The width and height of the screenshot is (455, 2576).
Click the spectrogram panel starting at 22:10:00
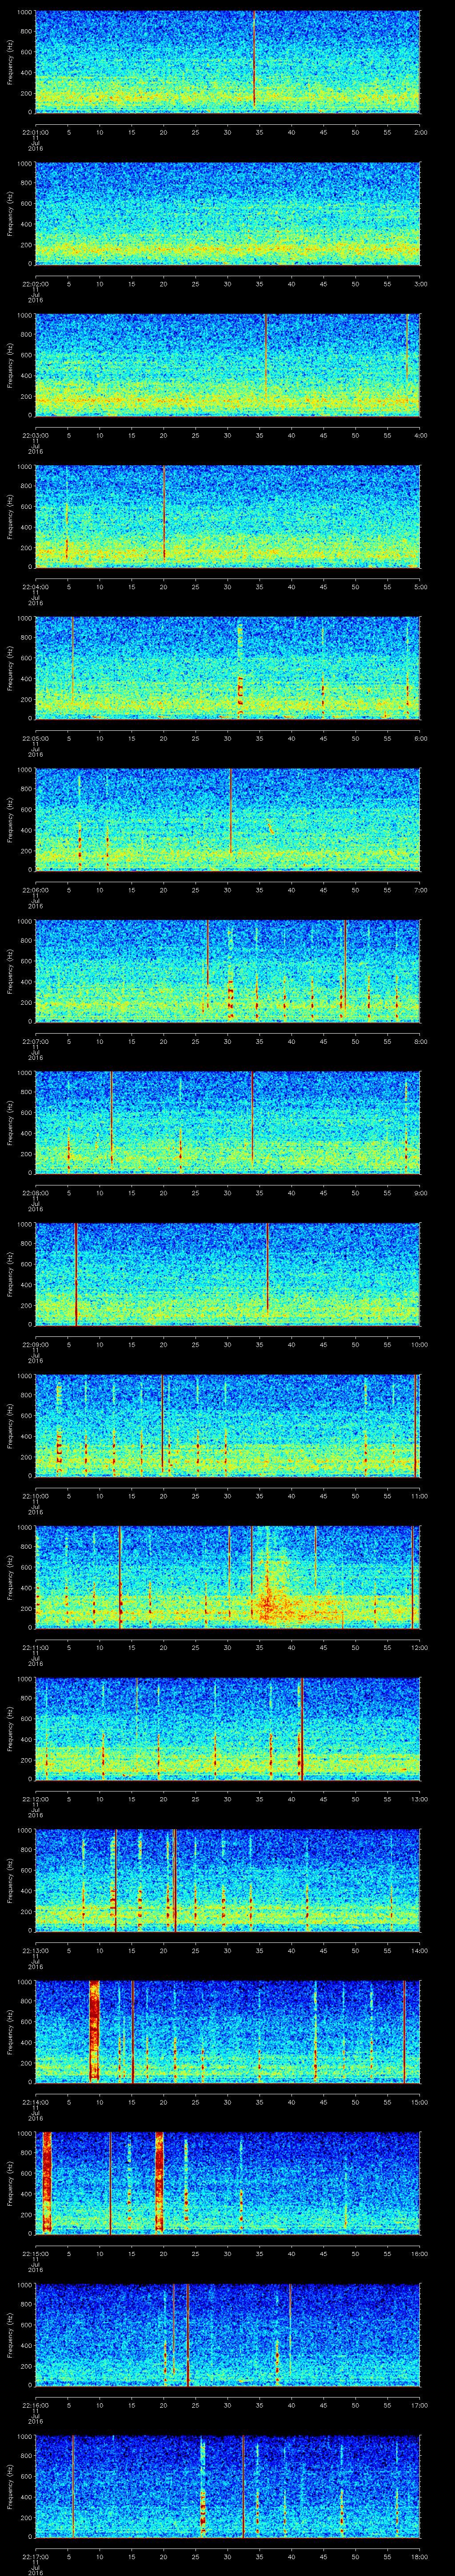(228, 1426)
